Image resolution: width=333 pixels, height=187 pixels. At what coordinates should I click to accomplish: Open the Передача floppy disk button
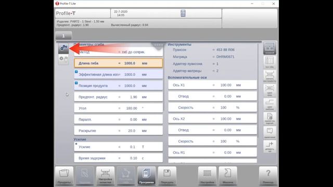coord(167,176)
